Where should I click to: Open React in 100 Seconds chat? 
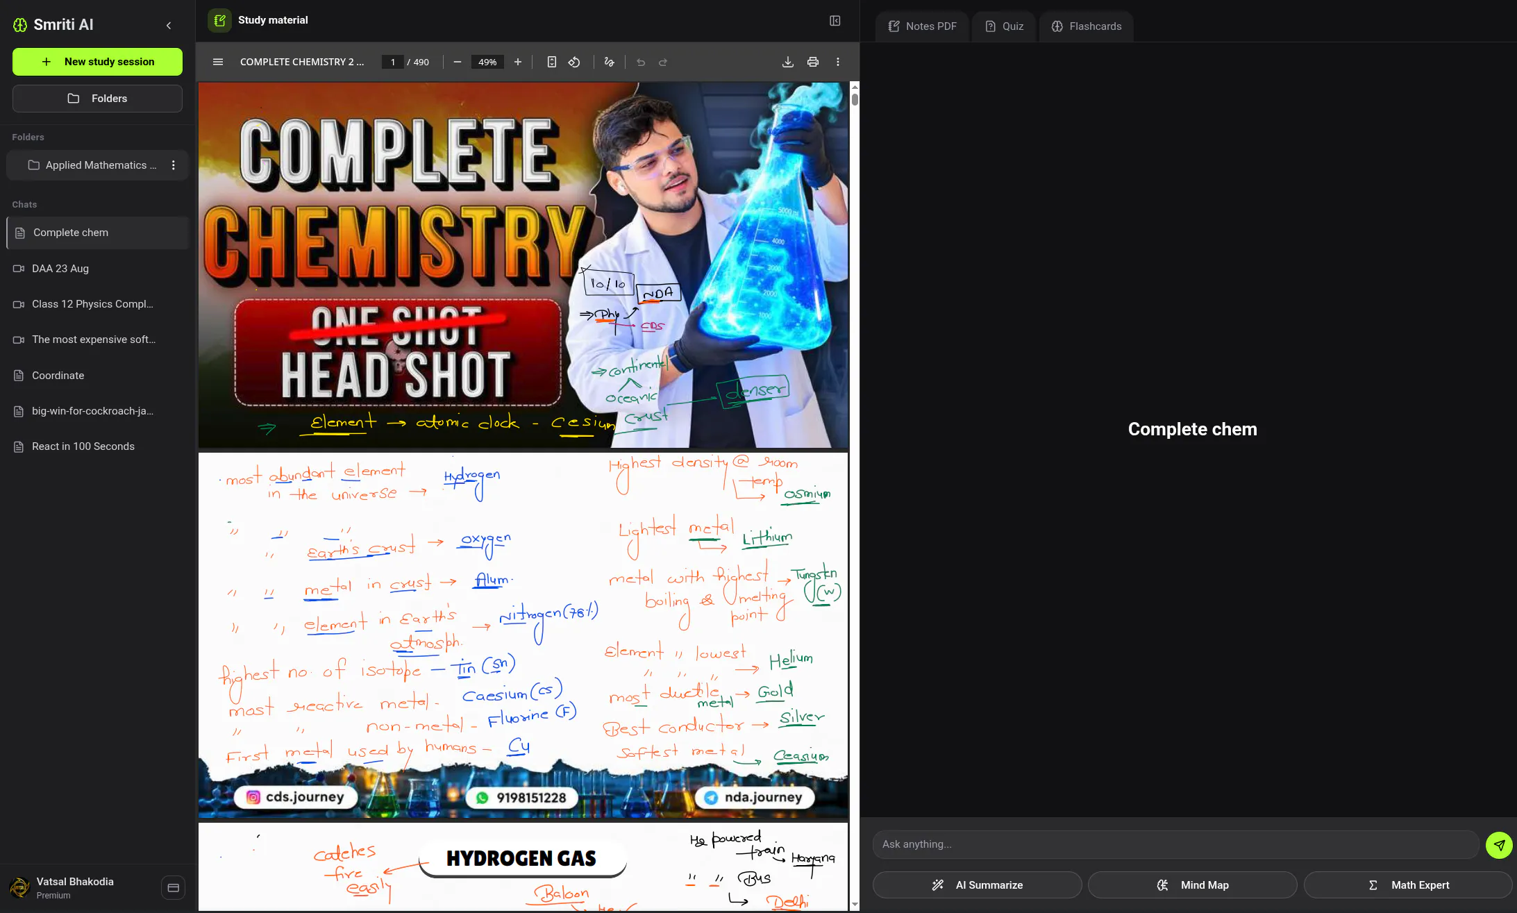tap(97, 446)
